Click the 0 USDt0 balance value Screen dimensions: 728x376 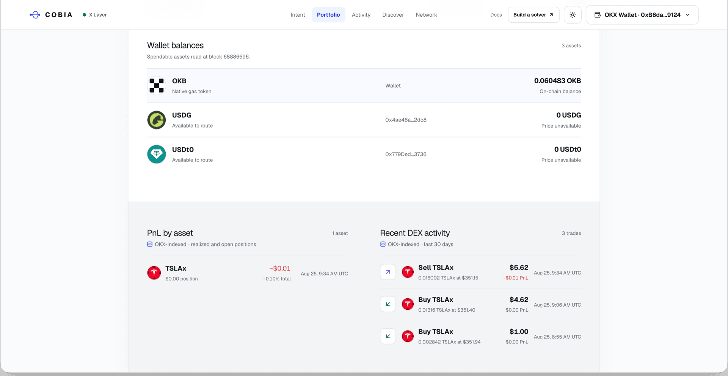pos(568,150)
